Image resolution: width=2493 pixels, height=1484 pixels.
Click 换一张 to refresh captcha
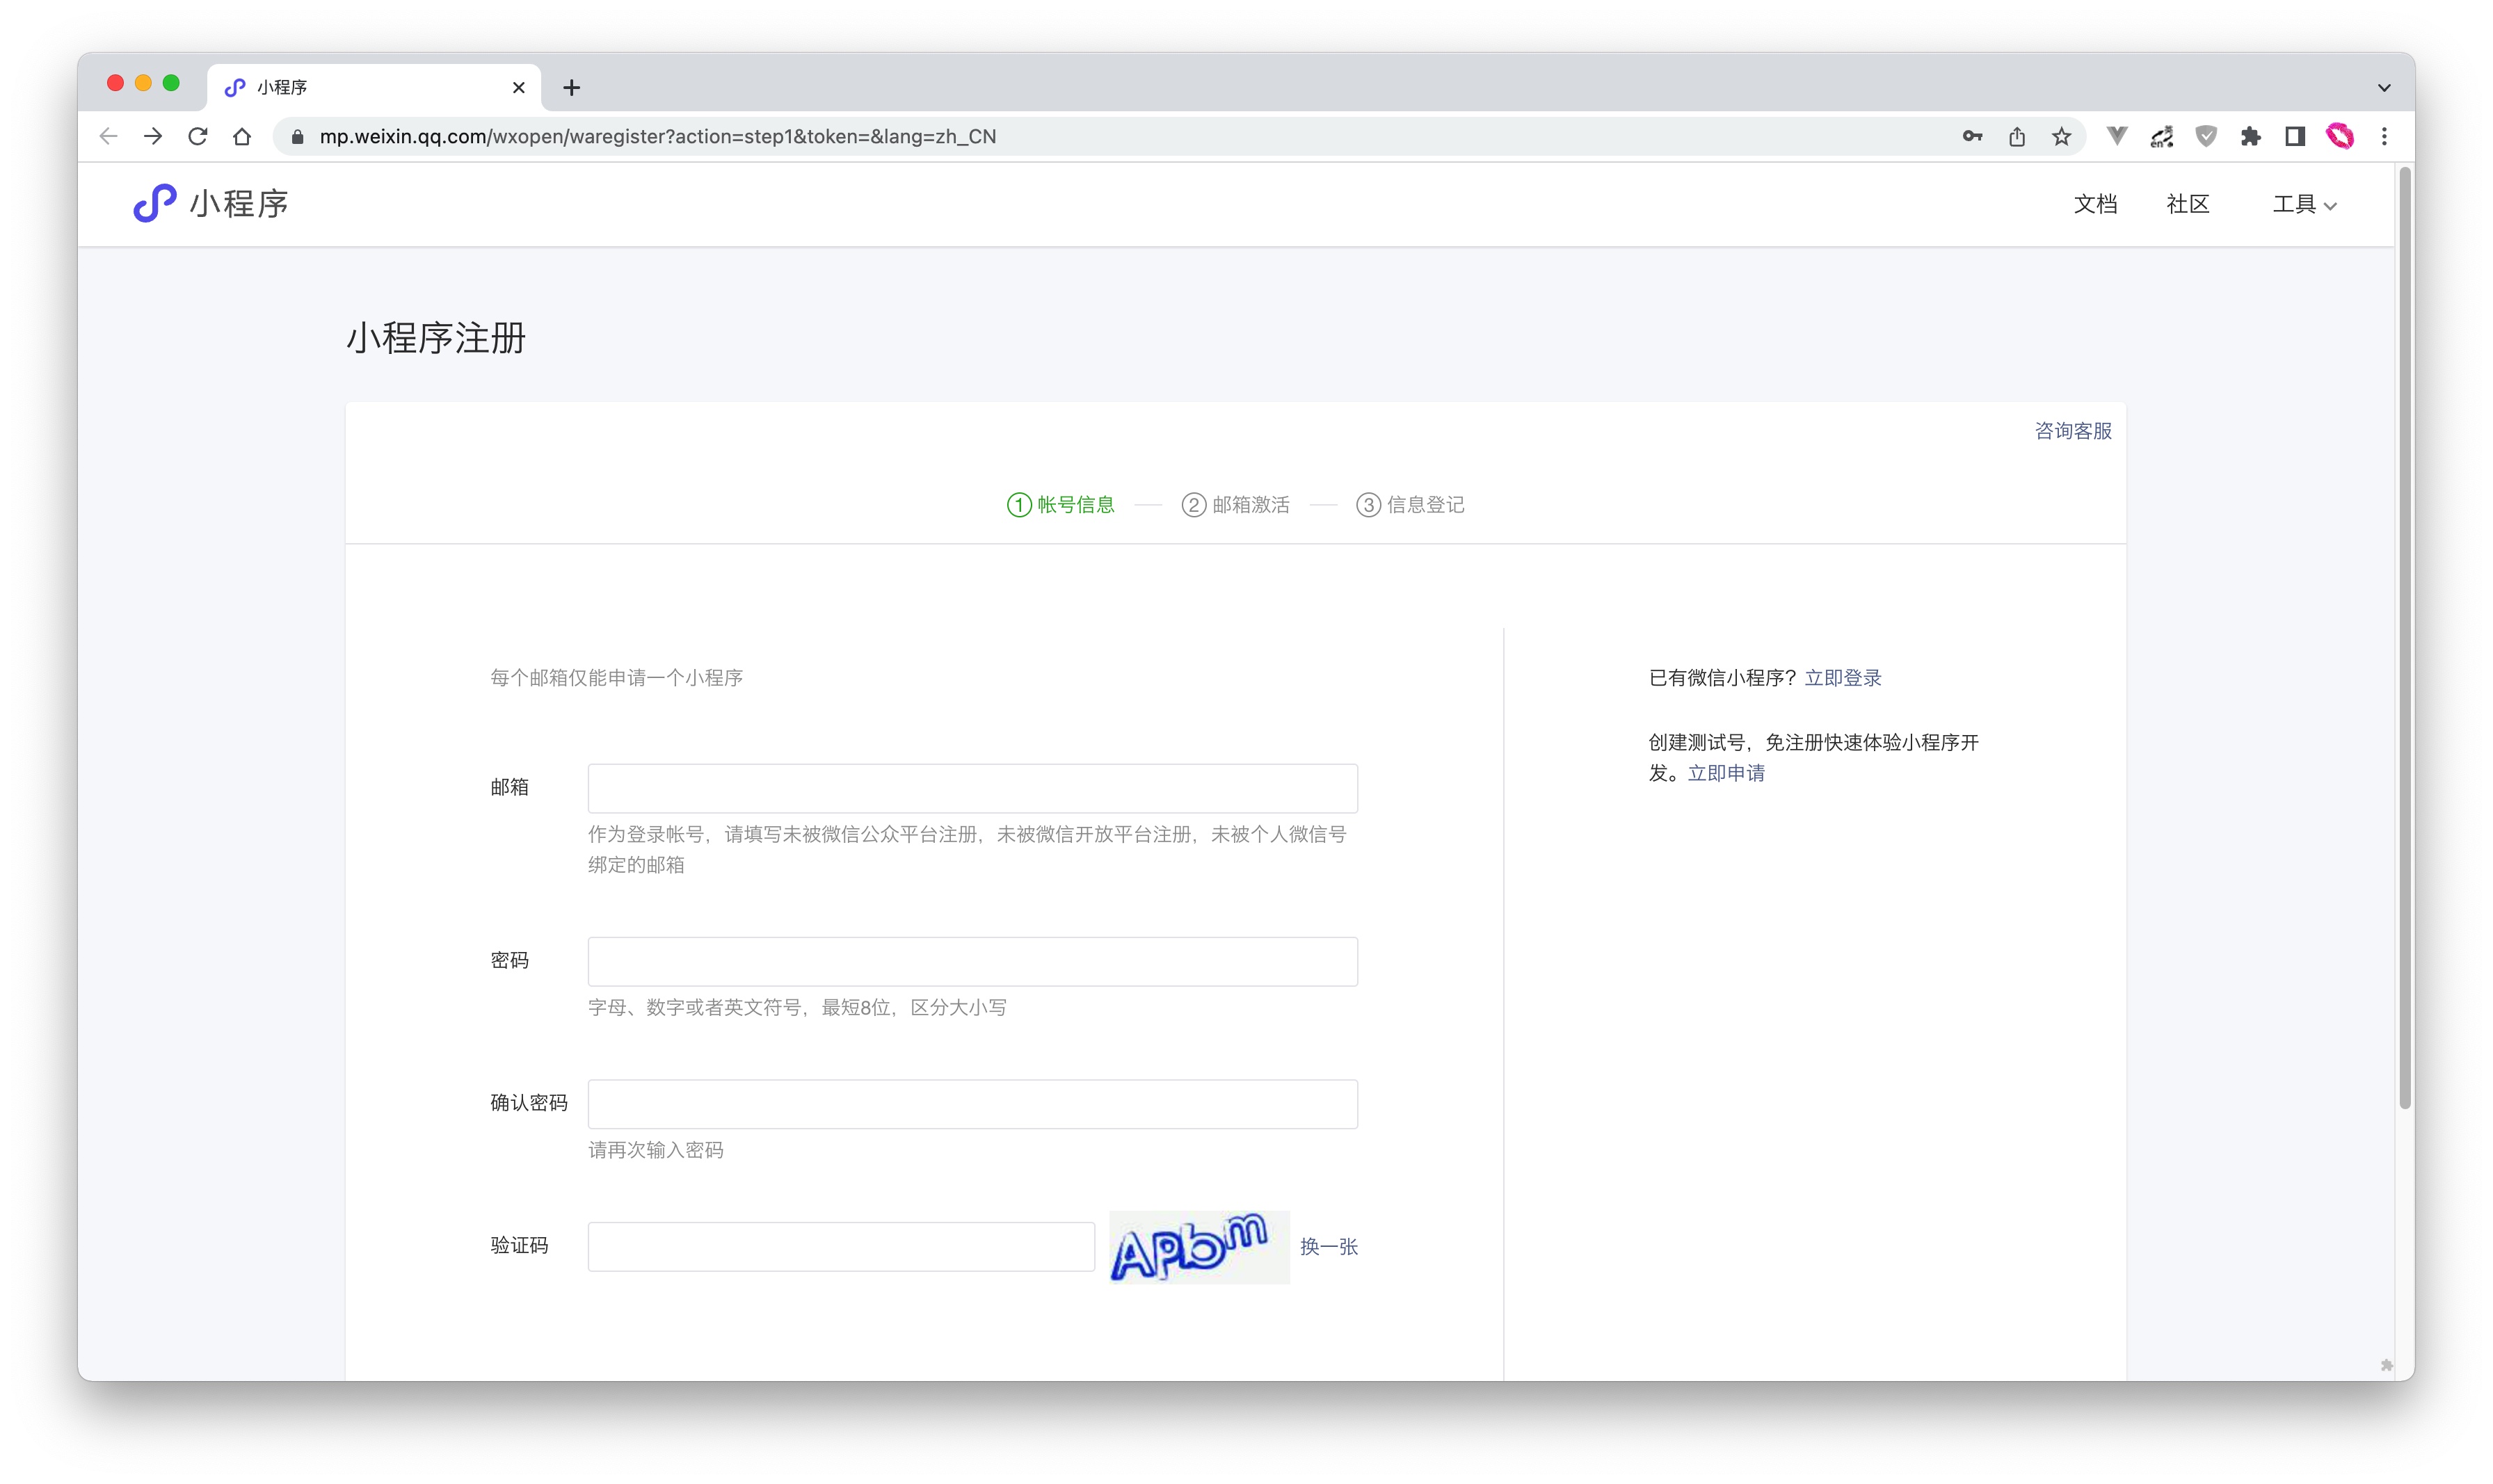pos(1328,1246)
